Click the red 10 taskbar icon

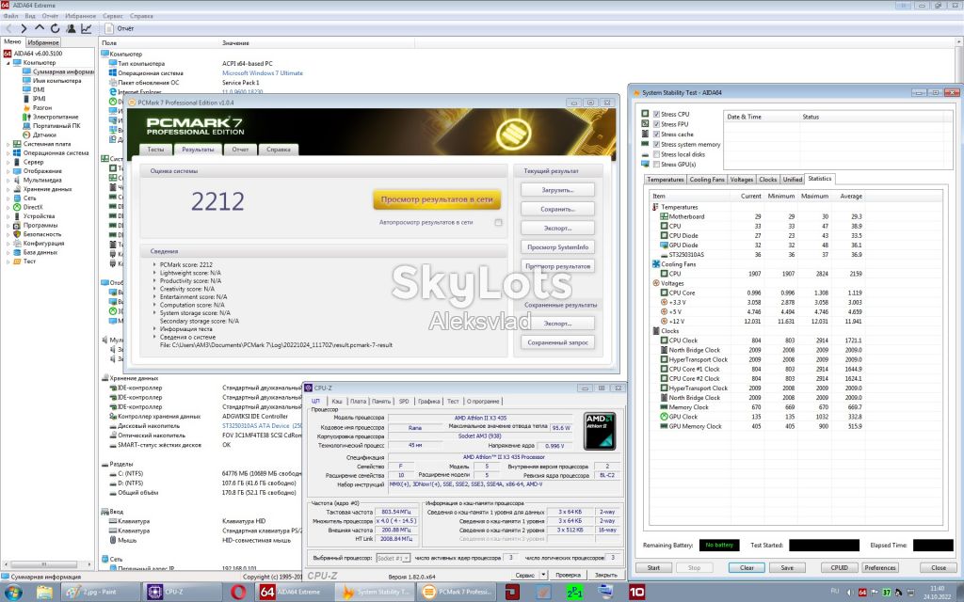pos(636,593)
